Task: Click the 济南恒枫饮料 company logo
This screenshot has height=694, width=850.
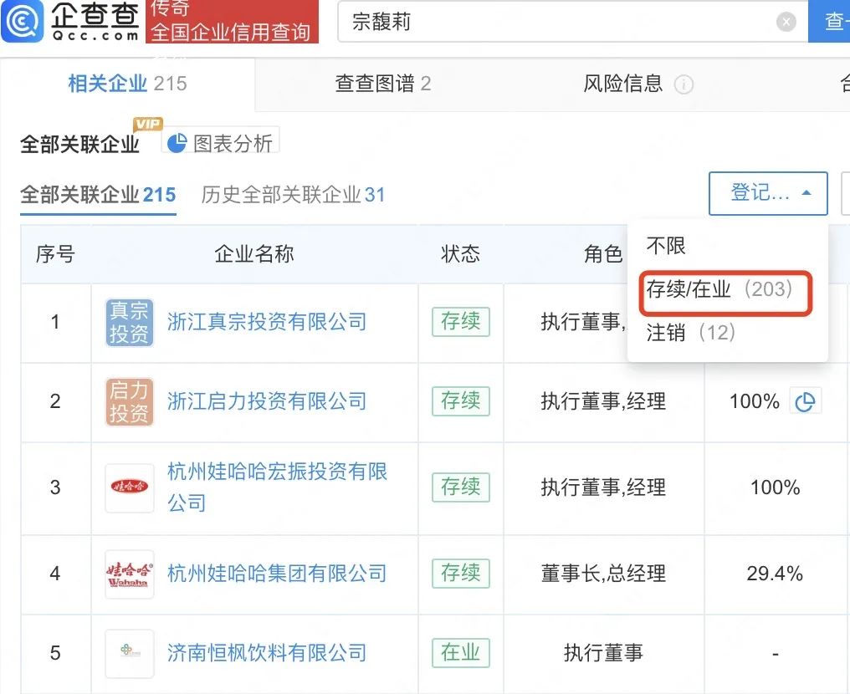Action: pyautogui.click(x=129, y=653)
